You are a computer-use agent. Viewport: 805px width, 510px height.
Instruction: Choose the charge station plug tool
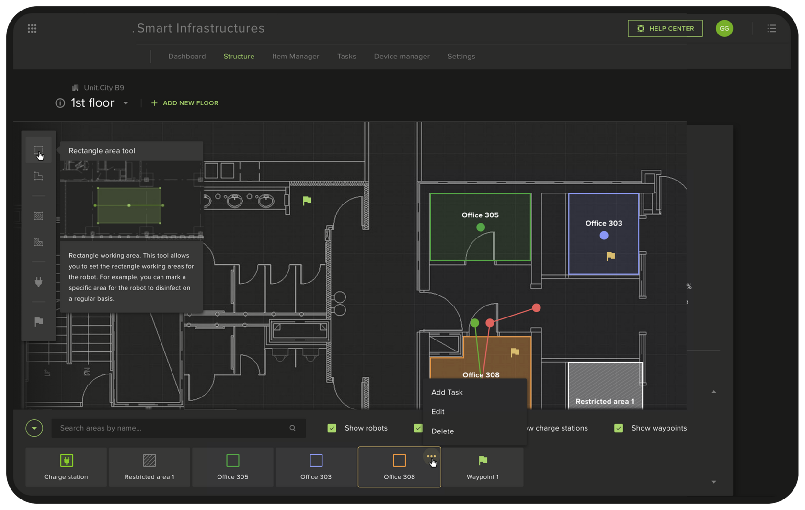(39, 282)
